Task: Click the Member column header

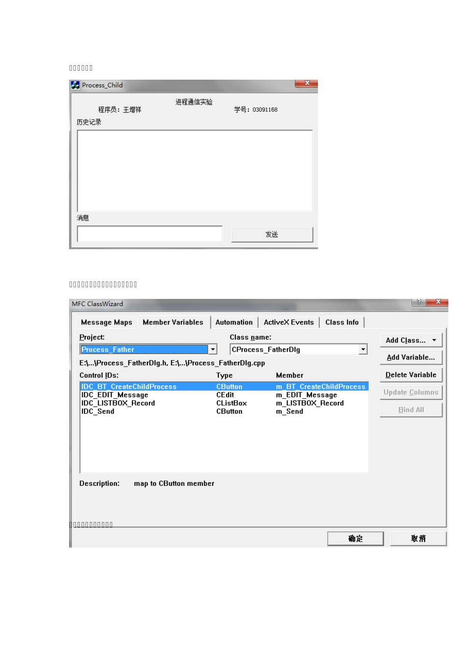Action: coord(289,375)
